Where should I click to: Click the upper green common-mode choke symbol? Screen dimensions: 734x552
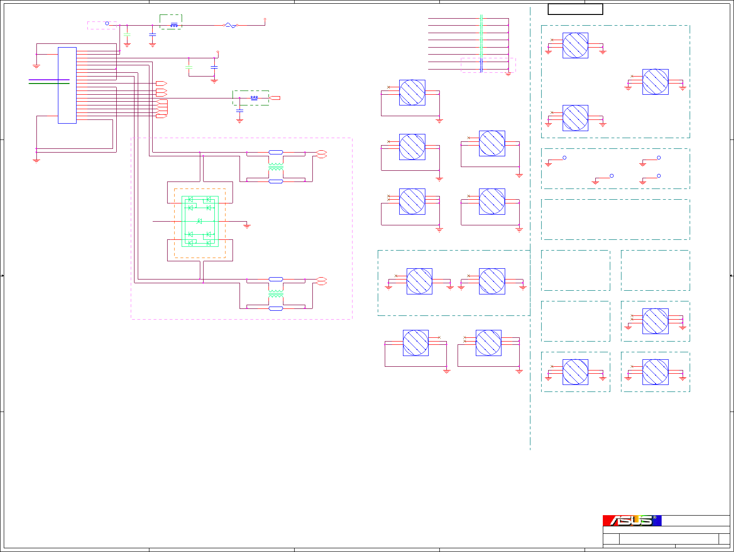coord(276,167)
